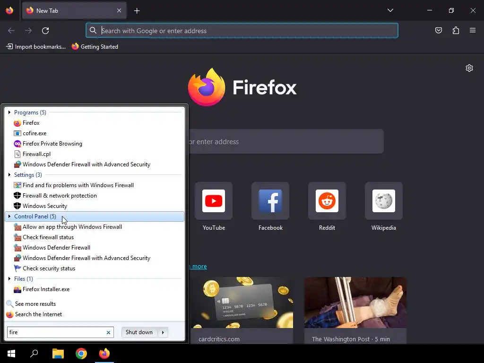Select the New Tab browser tab

74,10
